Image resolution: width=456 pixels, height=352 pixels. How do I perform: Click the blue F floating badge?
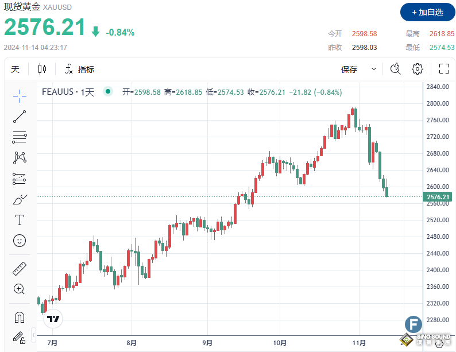414,324
